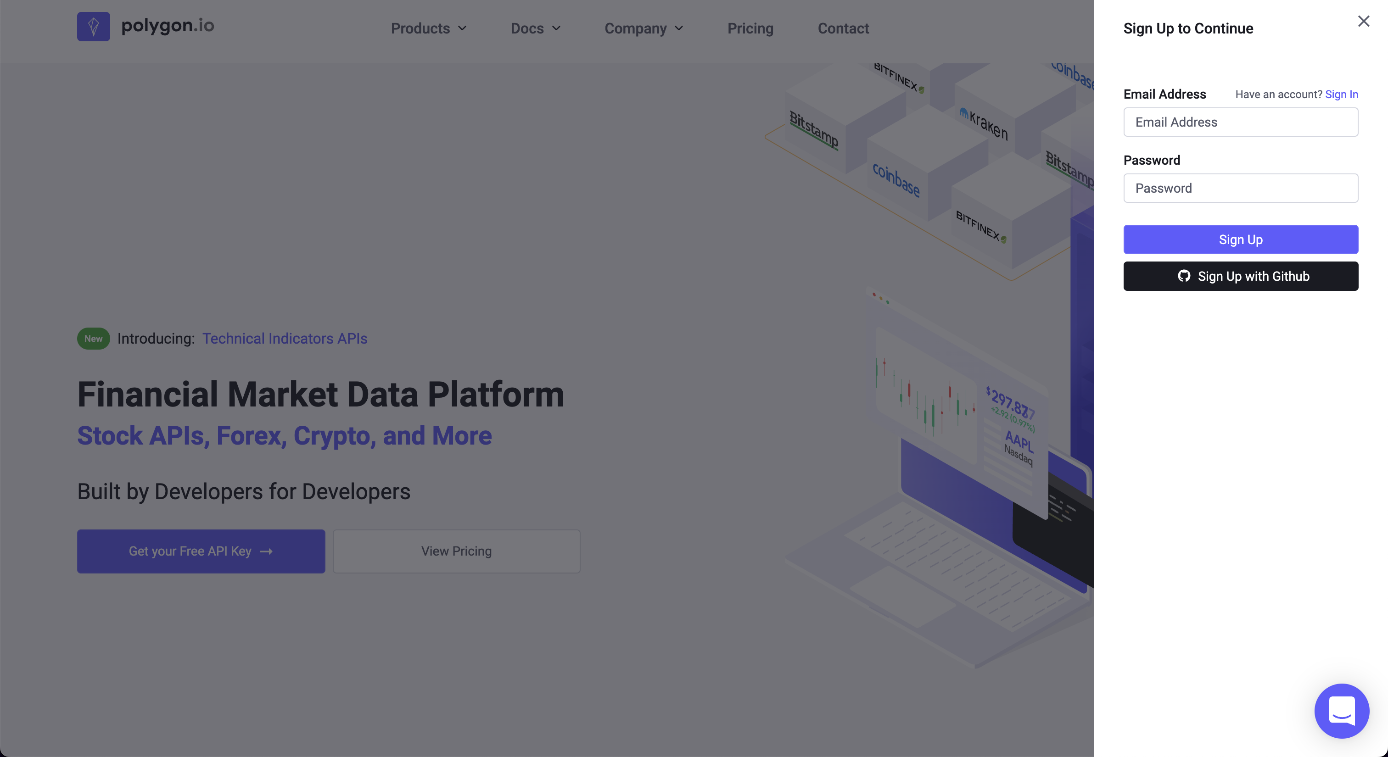1388x757 pixels.
Task: Open the Technical Indicators APIs link
Action: click(285, 338)
